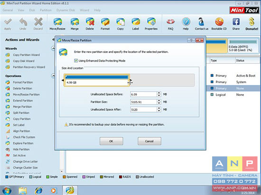The image size is (261, 195).
Task: Decrease Partition Size value
Action: click(x=159, y=103)
